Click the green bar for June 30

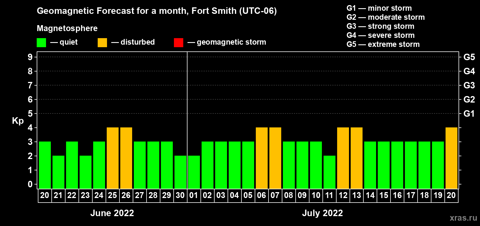point(180,172)
